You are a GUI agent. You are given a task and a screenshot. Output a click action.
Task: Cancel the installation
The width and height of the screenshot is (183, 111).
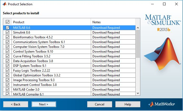tap(100, 104)
